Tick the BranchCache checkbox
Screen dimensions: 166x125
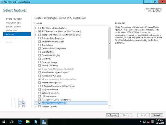[x=40, y=45]
